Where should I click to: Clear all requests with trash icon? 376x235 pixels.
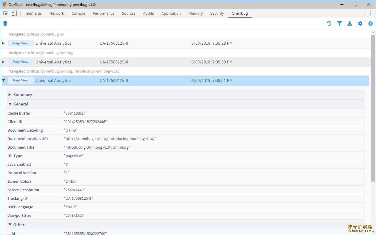pyautogui.click(x=5, y=24)
